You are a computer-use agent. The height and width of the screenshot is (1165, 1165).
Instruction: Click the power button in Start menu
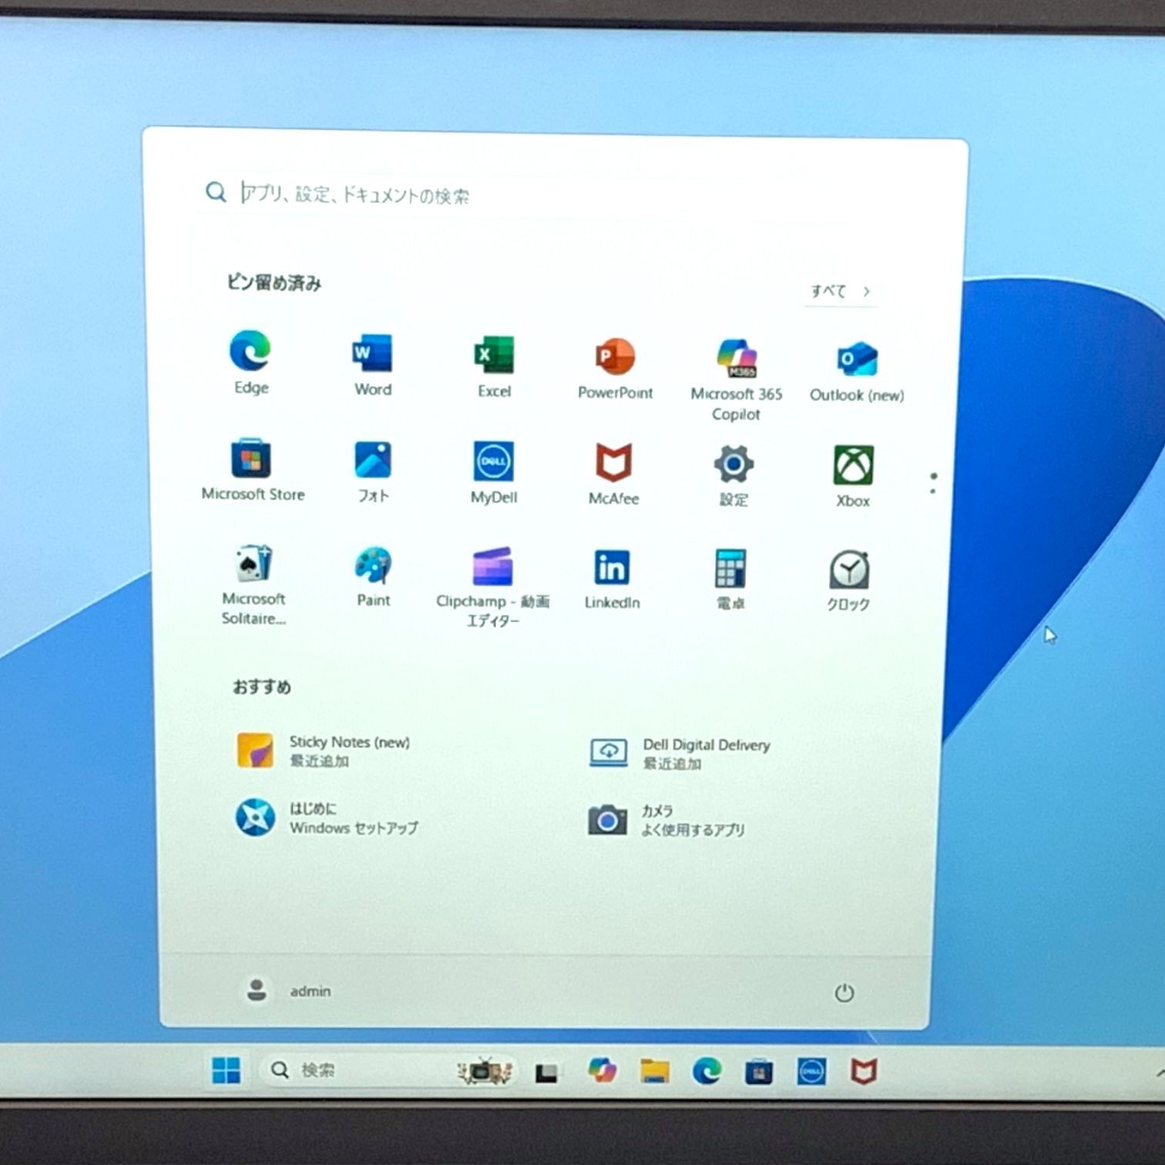point(844,992)
